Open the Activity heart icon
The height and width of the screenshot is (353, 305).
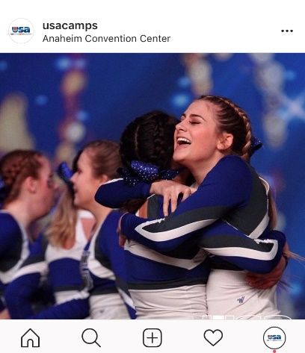click(x=213, y=337)
